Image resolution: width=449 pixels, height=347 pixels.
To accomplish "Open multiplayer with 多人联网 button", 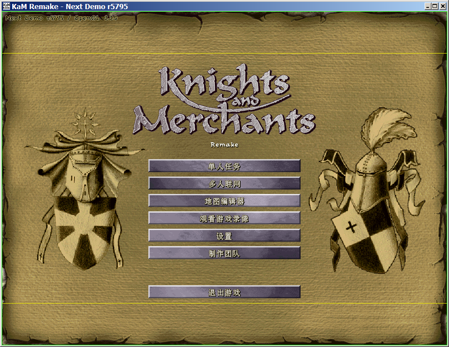I will pyautogui.click(x=224, y=183).
